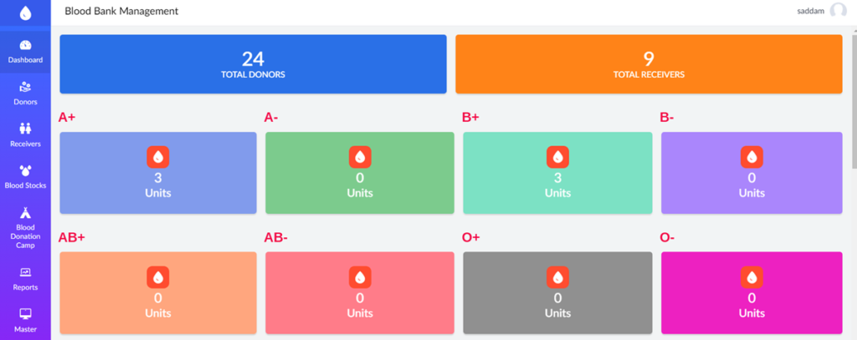Click the Master monitor icon
This screenshot has height=340, width=857.
click(25, 314)
